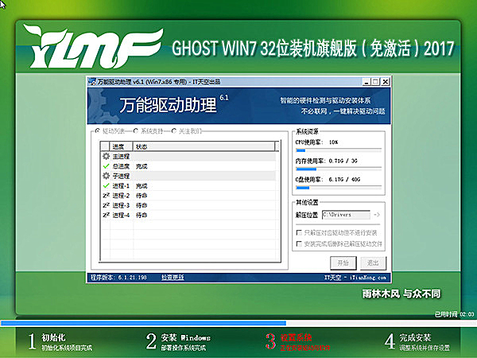
Task: Click the sleep icon beside 进程-3
Action: (x=106, y=205)
